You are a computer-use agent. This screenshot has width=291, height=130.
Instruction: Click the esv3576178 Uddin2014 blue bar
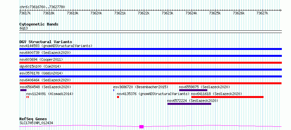150,76
